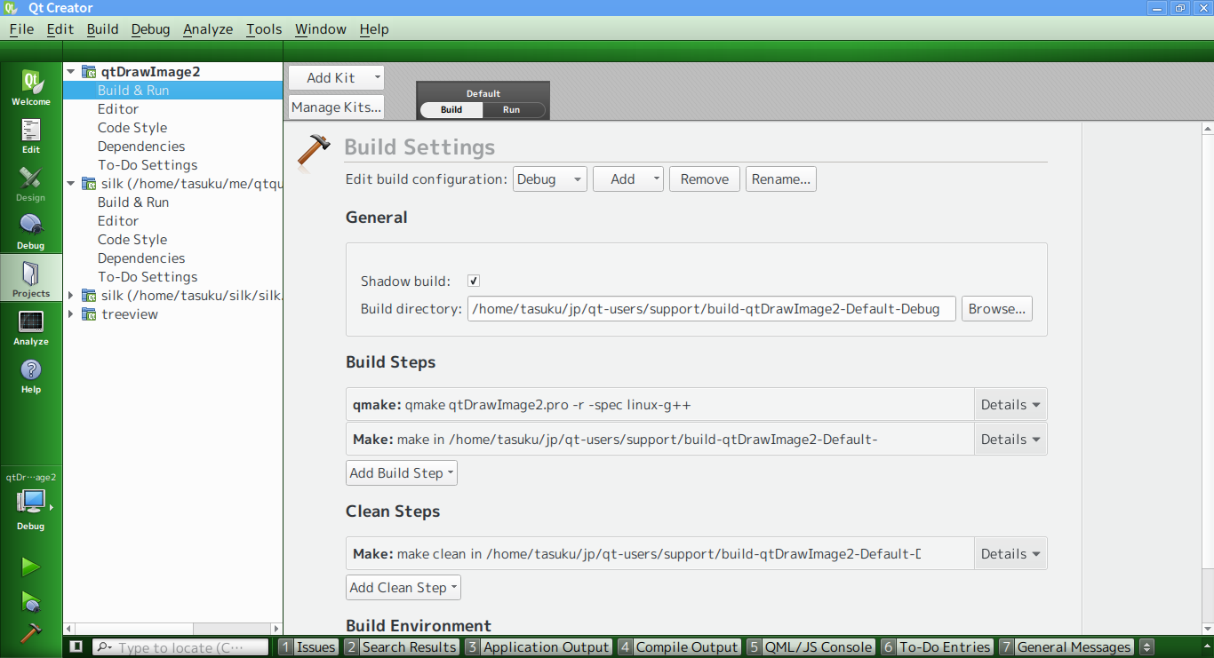Open the Add Build Step dropdown
1214x658 pixels.
(x=402, y=473)
